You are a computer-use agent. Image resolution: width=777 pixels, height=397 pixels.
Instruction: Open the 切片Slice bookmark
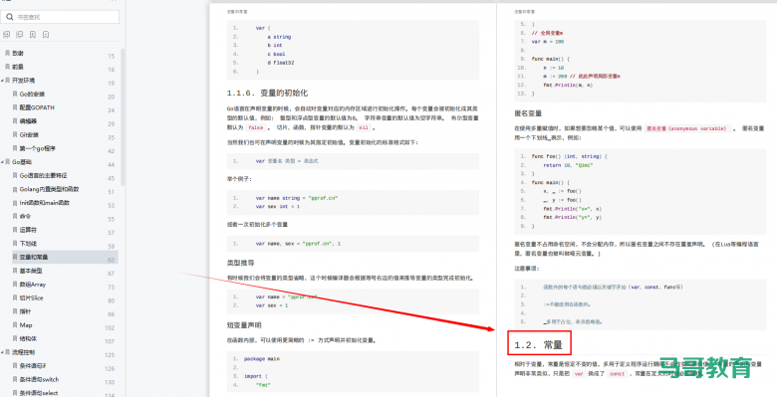pos(32,298)
